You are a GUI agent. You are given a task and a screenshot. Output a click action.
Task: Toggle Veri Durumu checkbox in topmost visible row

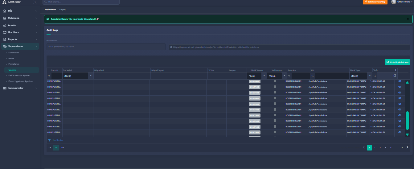pos(275,81)
